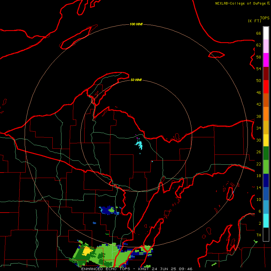Viewport: 271px width, 271px height.
Task: Select the dark red 50 kft swatch
Action: [266, 73]
